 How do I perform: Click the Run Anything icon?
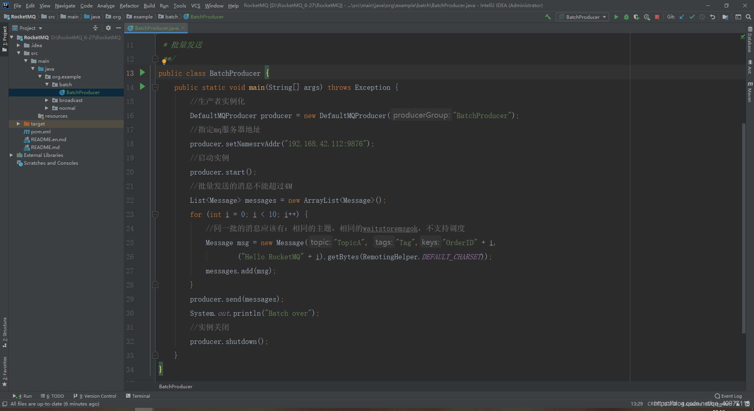tap(738, 17)
